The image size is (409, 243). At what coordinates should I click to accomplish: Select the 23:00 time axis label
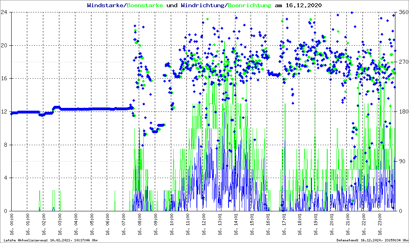(380, 225)
